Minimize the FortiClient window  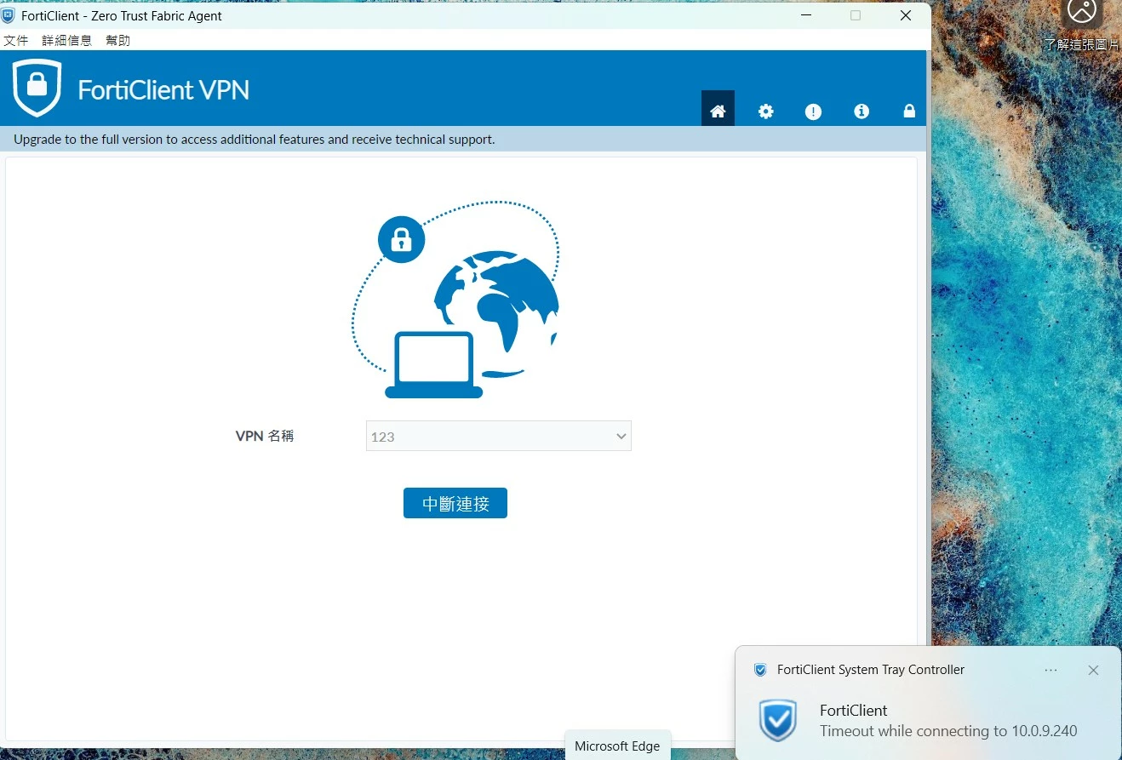pos(806,15)
